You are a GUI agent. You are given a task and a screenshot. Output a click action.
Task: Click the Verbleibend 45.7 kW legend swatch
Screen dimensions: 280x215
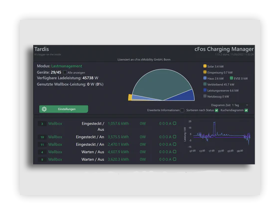[x=205, y=84]
